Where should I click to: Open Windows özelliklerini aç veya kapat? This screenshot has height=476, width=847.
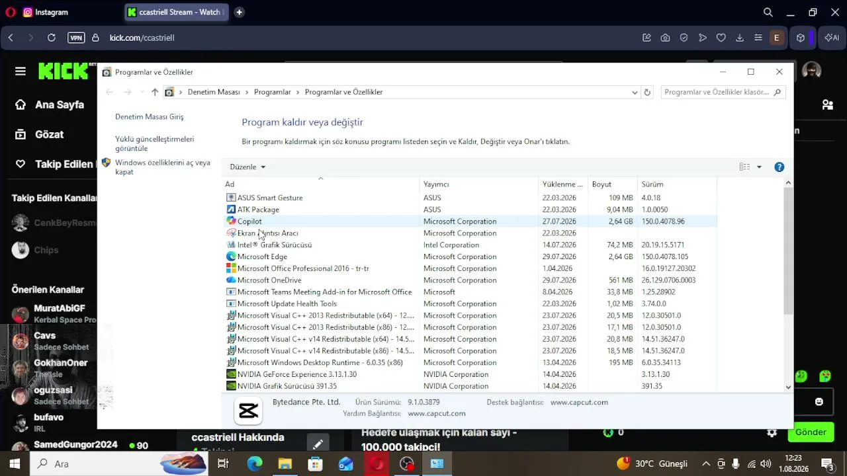163,167
